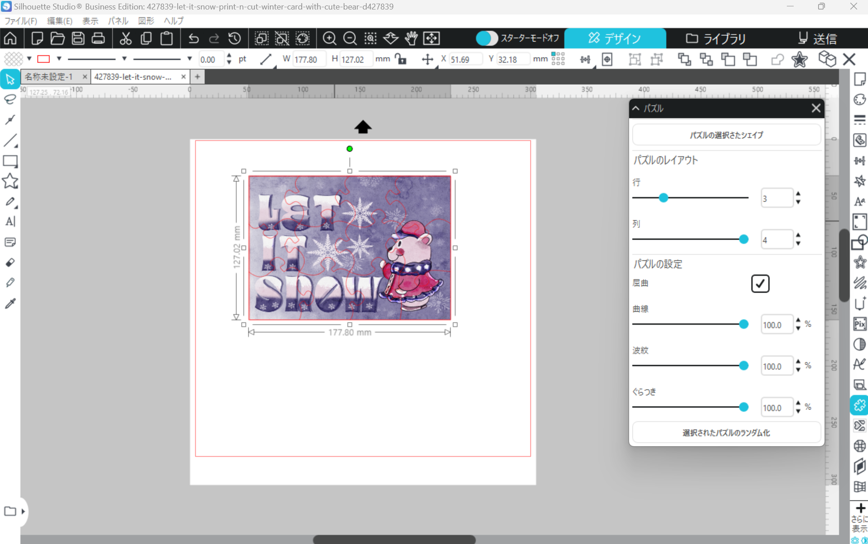The width and height of the screenshot is (868, 544).
Task: Click パズルの選択されたシェイプ button
Action: tap(726, 135)
